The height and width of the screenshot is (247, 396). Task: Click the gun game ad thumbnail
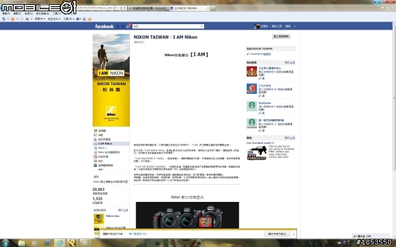(257, 153)
